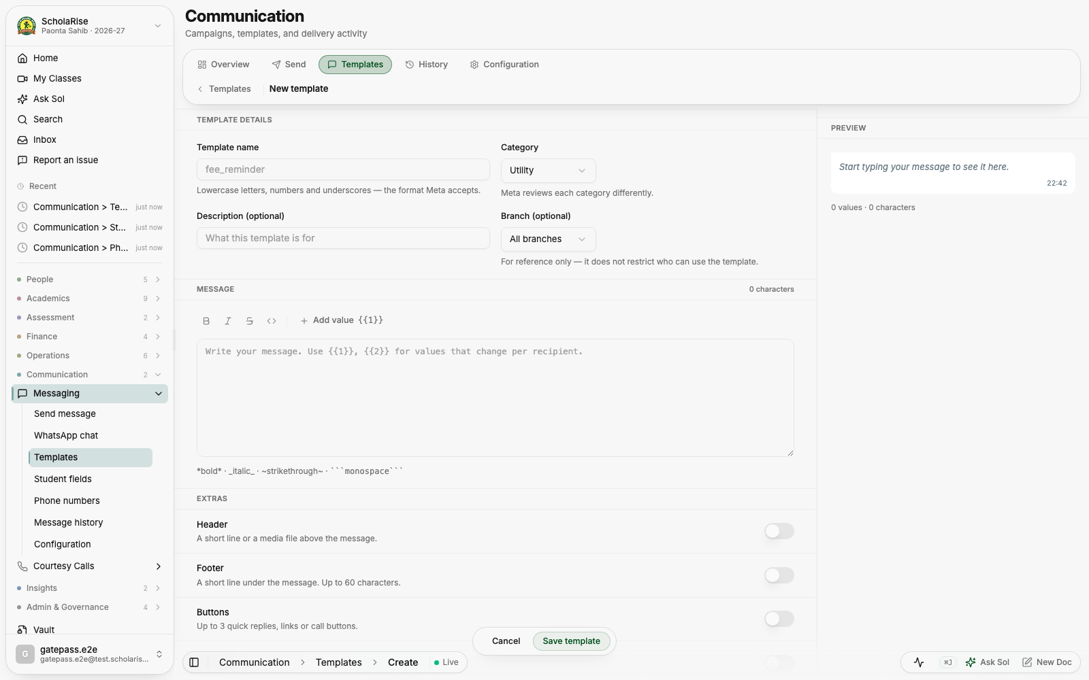Click the Report an issue icon
This screenshot has height=680, width=1089.
click(x=22, y=160)
